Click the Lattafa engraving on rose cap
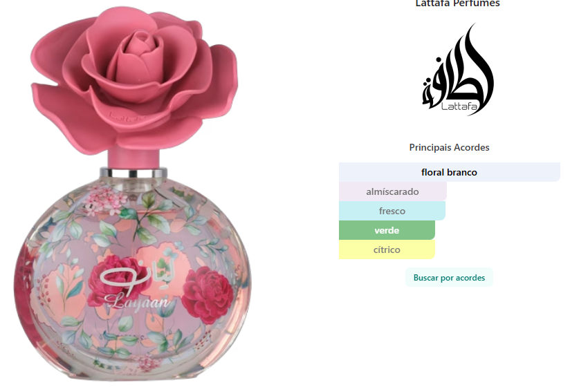570x387 pixels. pyautogui.click(x=127, y=117)
